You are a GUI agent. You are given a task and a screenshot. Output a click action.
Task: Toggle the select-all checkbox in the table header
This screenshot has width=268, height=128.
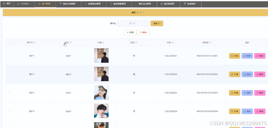[9, 42]
